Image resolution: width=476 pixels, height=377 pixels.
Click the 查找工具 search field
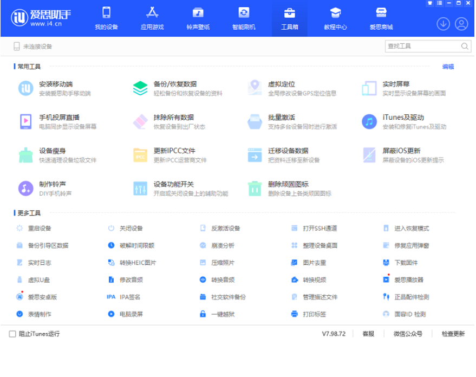428,46
